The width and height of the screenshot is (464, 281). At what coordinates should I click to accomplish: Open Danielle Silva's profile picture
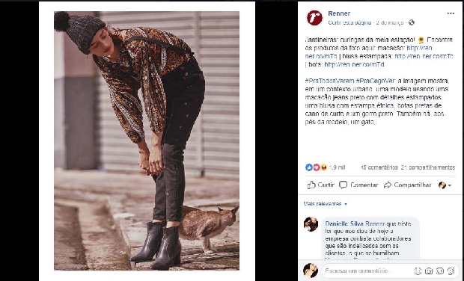click(311, 224)
